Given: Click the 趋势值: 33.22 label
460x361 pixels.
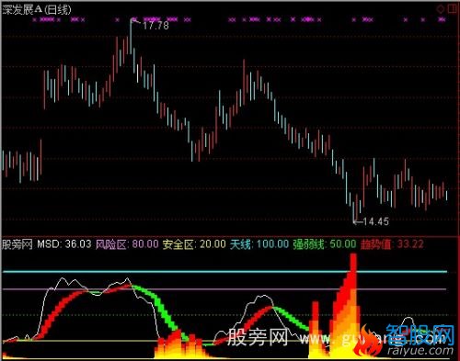Looking at the screenshot, I should tap(392, 244).
